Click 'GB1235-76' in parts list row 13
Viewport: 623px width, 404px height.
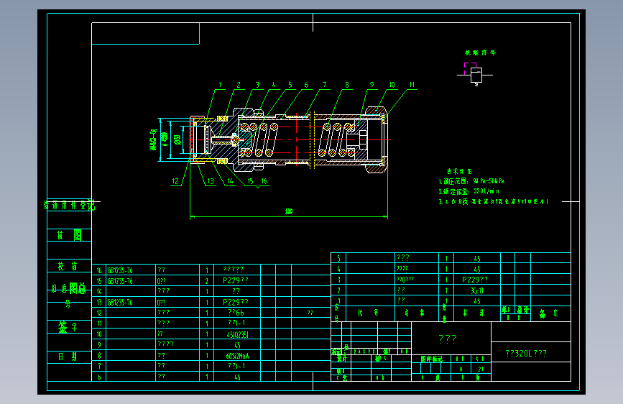point(120,303)
